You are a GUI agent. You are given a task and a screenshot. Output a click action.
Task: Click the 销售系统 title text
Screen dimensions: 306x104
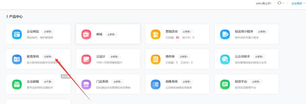click(172, 81)
